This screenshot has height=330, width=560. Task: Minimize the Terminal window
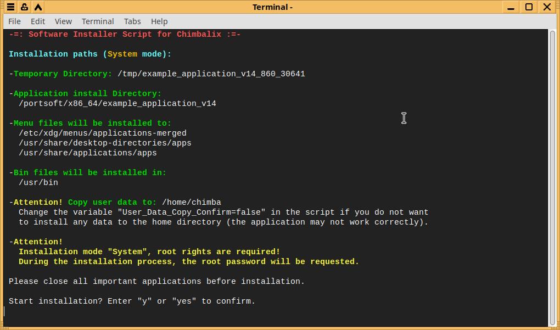[x=511, y=7]
